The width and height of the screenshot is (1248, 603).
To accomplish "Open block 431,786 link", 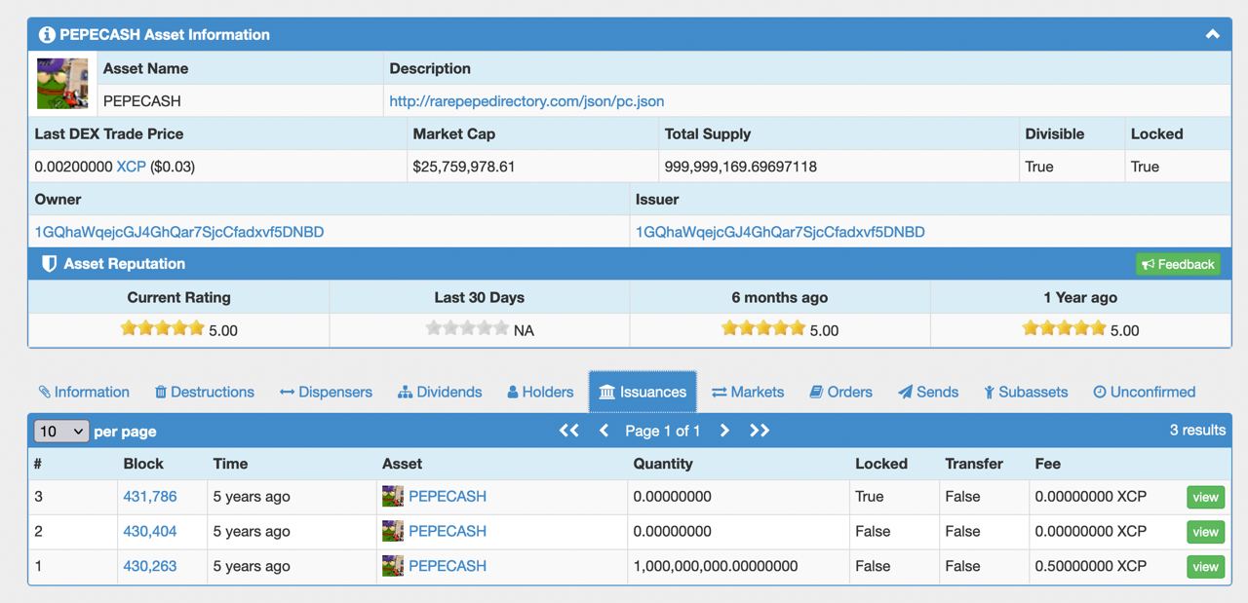I will pyautogui.click(x=150, y=497).
